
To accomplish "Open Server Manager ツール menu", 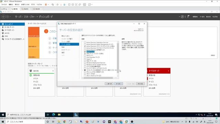I will pyautogui.click(x=202, y=17).
